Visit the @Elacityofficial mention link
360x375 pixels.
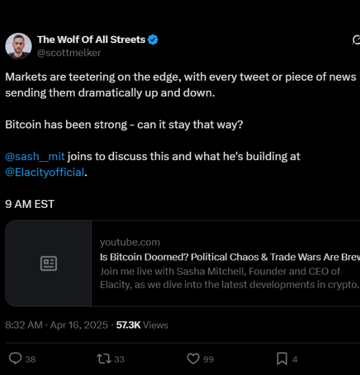tap(45, 173)
